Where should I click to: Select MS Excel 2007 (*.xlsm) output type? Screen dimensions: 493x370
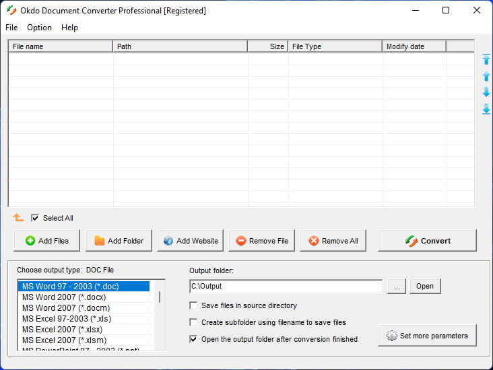(x=84, y=340)
